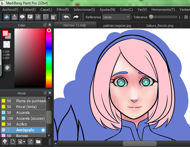Click inside the saturation-value color square
This screenshot has width=190, height=147.
tap(30, 58)
